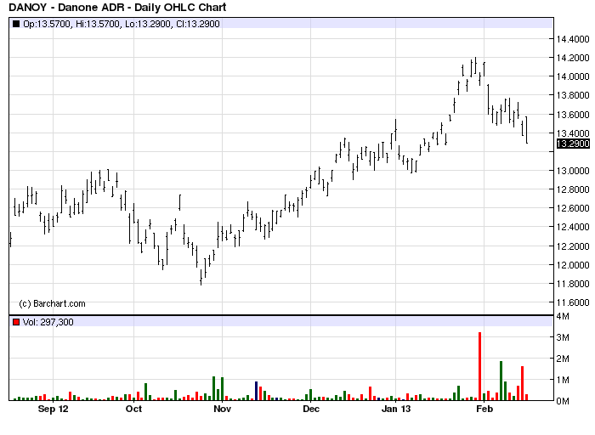This screenshot has height=435, width=595.
Task: Click the 'Dec' date axis label
Action: (x=311, y=409)
